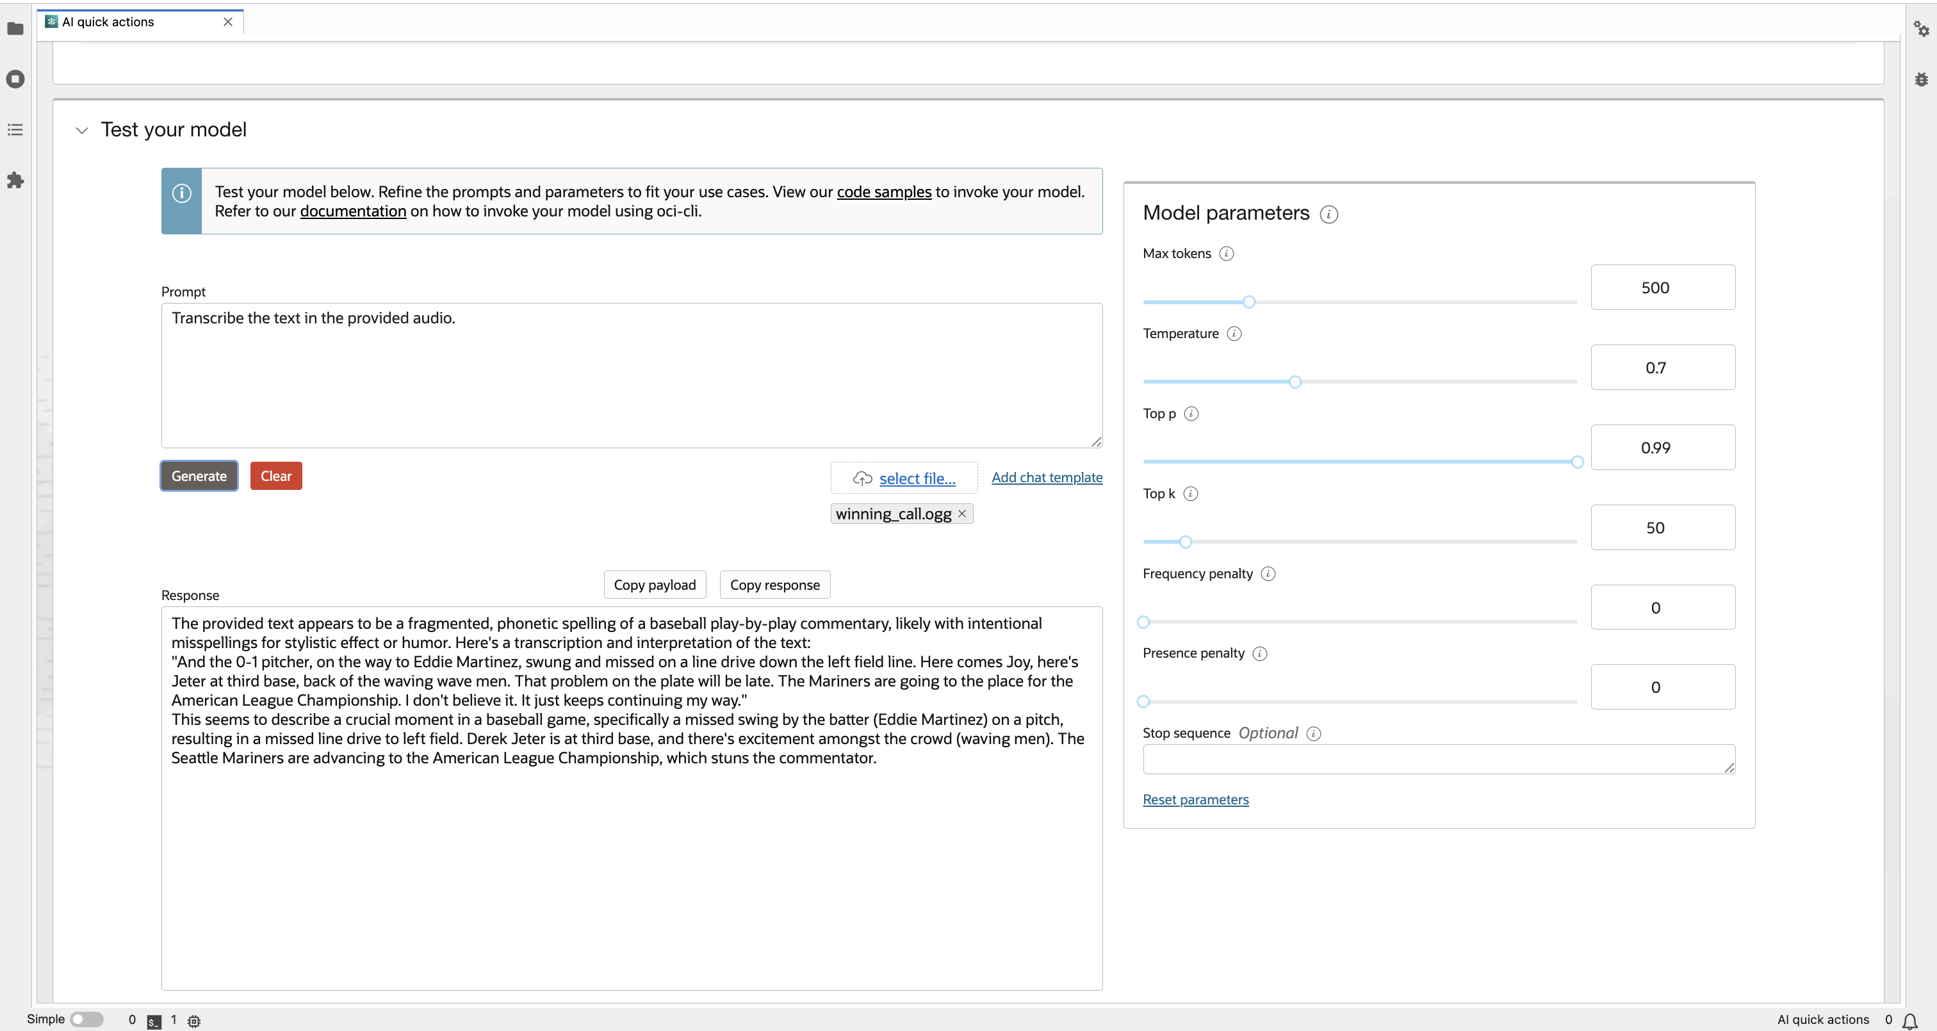The height and width of the screenshot is (1031, 1937).
Task: Open the table of contents sidebar icon
Action: [15, 130]
